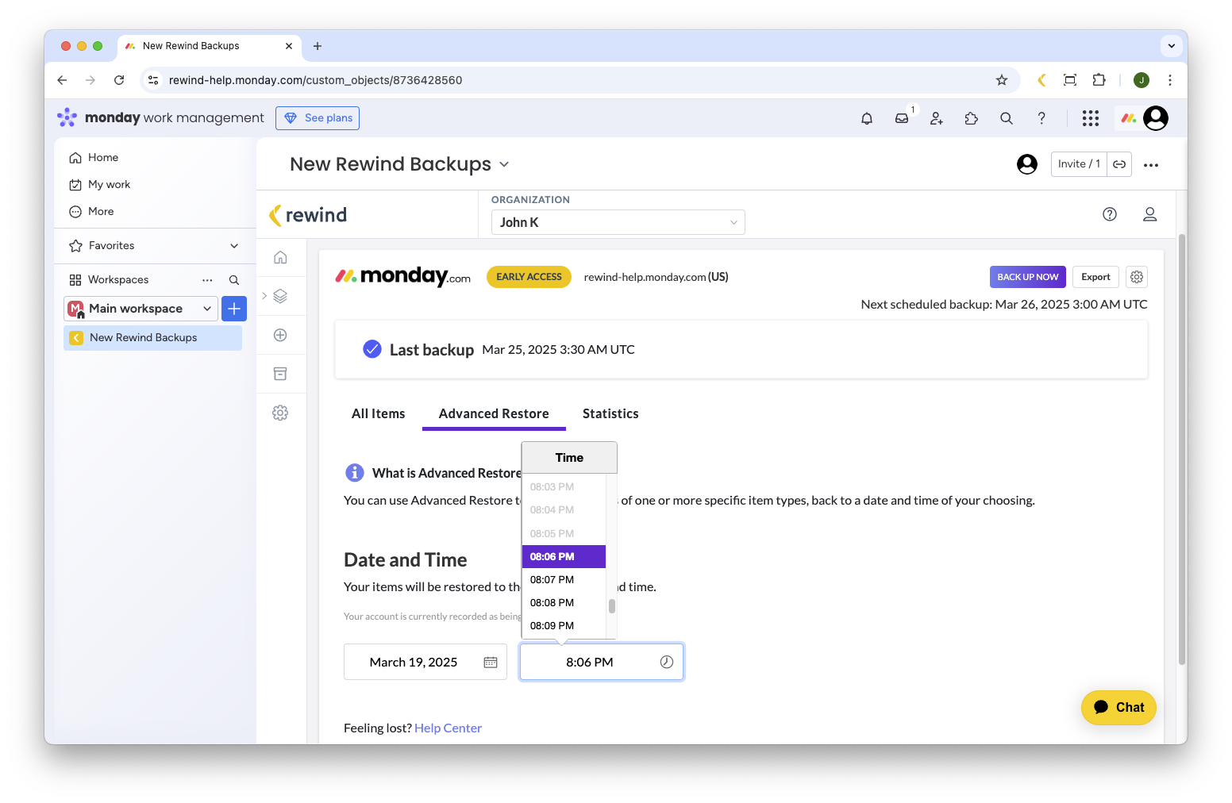Click the 8:06 PM time input
Image resolution: width=1232 pixels, height=803 pixels.
click(x=602, y=663)
